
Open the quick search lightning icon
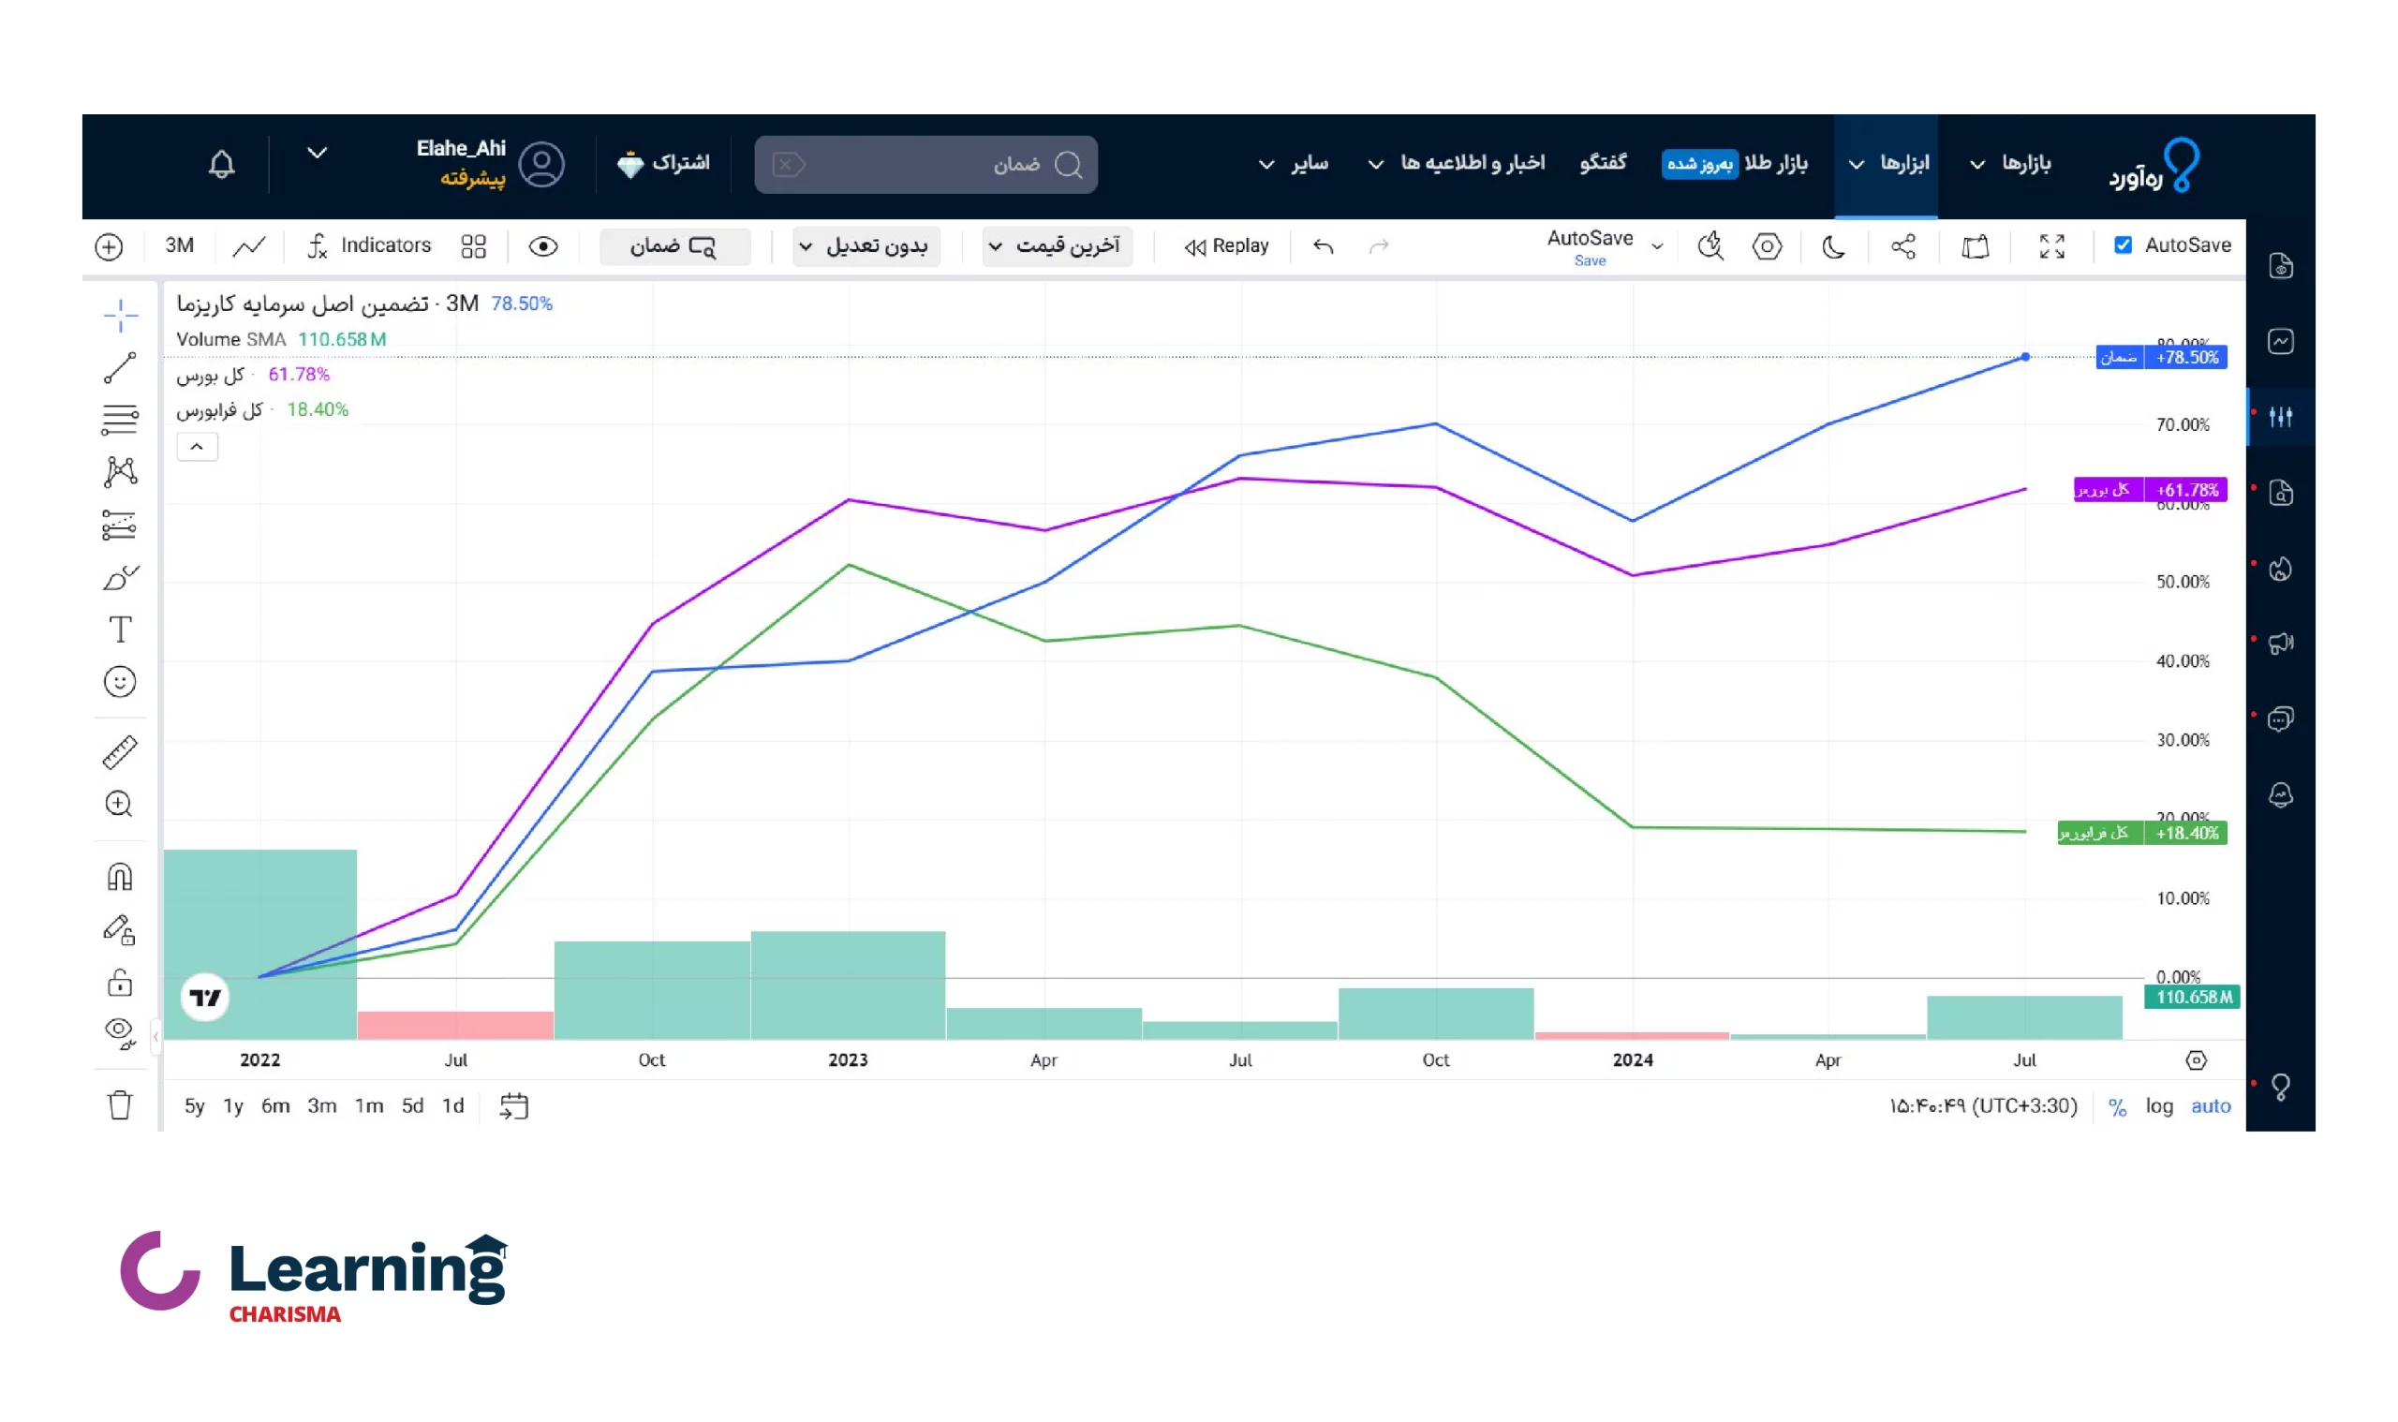[1710, 246]
